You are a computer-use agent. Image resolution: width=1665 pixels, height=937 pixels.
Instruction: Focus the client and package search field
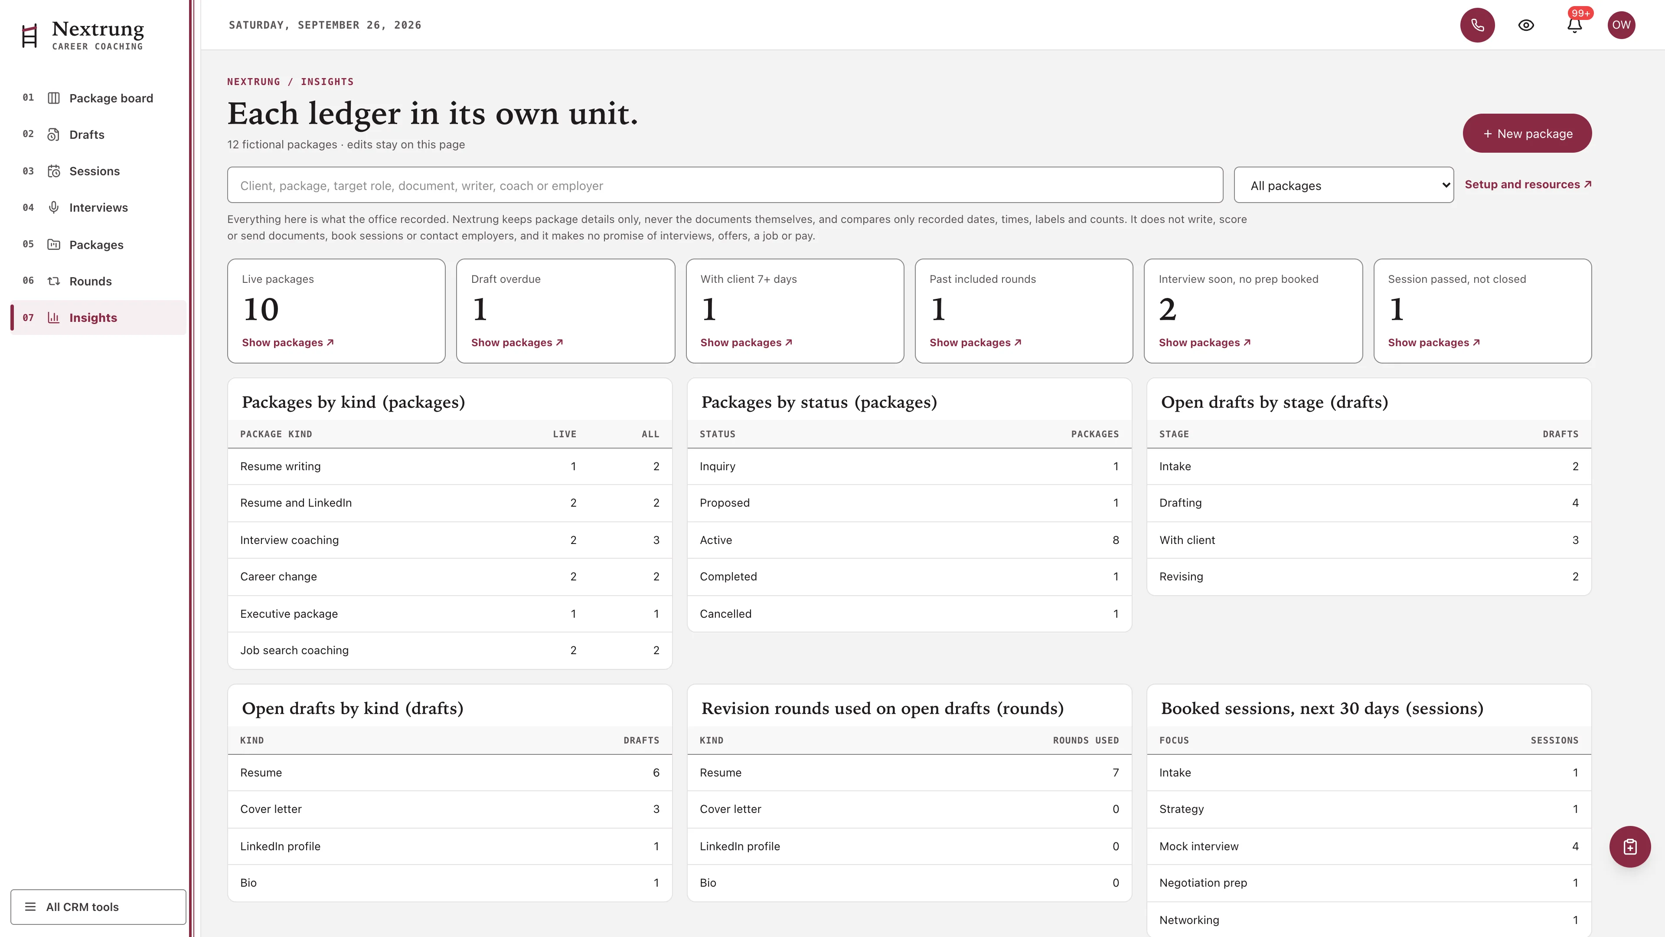tap(725, 186)
